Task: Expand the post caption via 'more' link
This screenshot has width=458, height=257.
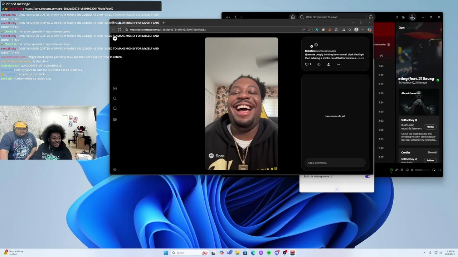Action: pos(361,58)
